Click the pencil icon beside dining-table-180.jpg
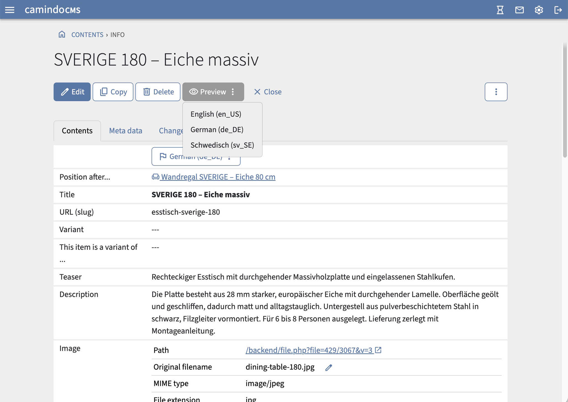This screenshot has width=568, height=402. tap(329, 367)
